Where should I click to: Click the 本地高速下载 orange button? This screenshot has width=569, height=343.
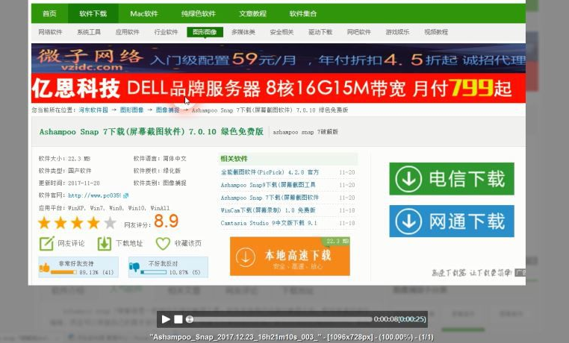[x=290, y=256]
